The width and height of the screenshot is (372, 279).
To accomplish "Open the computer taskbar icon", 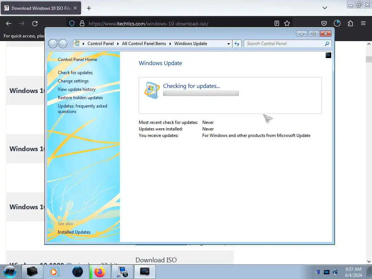I will 122,272.
